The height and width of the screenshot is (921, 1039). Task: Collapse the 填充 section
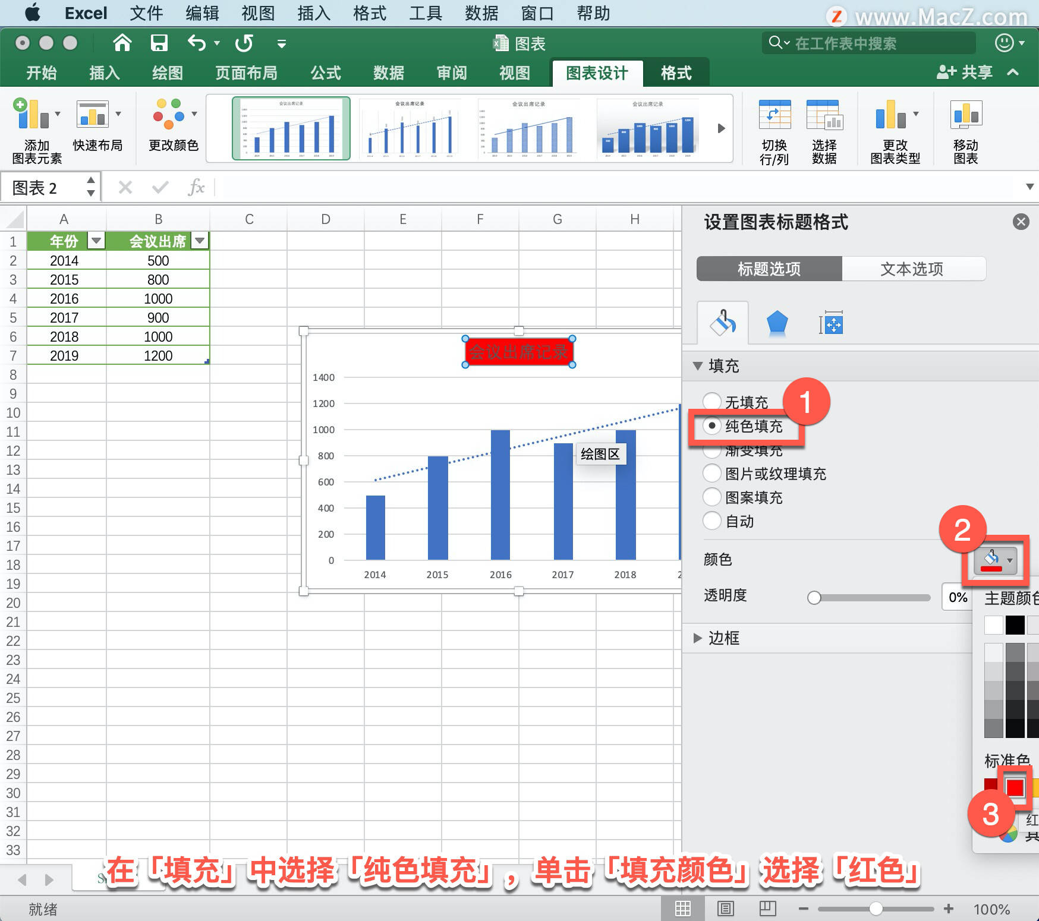698,366
